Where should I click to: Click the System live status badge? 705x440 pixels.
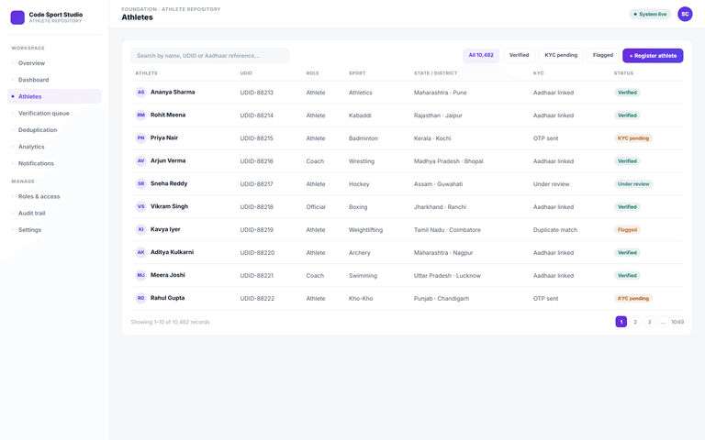click(x=650, y=15)
